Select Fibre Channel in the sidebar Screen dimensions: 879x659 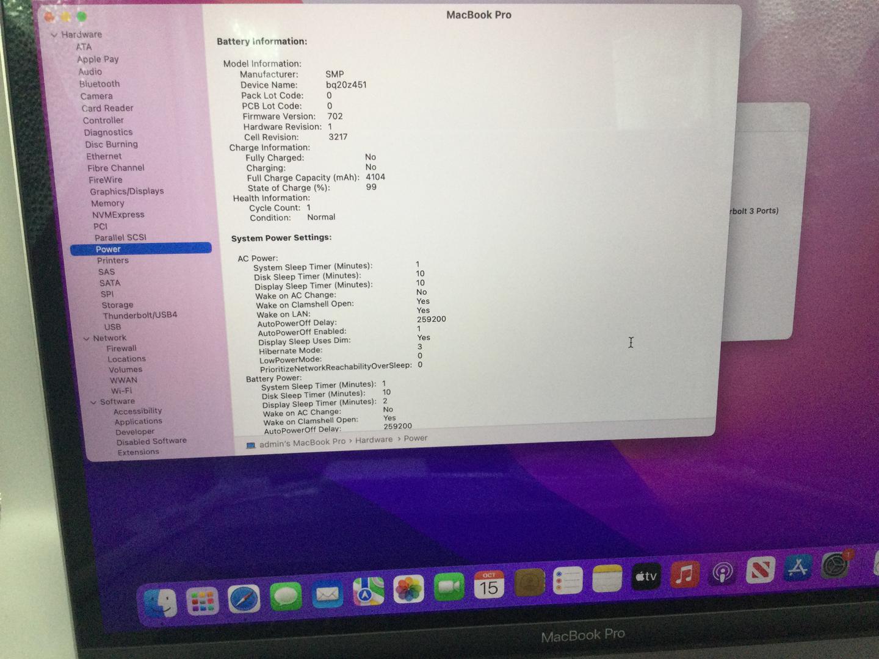tap(115, 168)
